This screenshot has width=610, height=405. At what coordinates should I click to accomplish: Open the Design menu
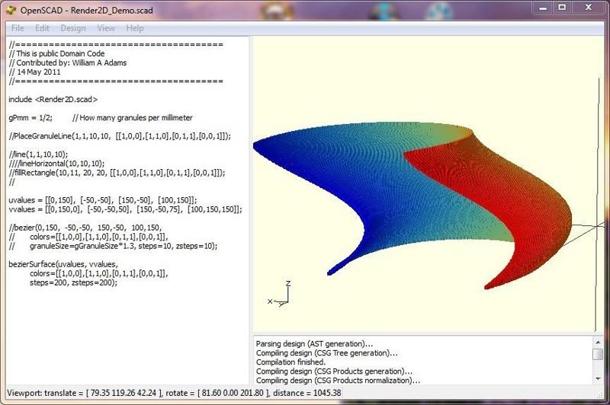(x=72, y=28)
